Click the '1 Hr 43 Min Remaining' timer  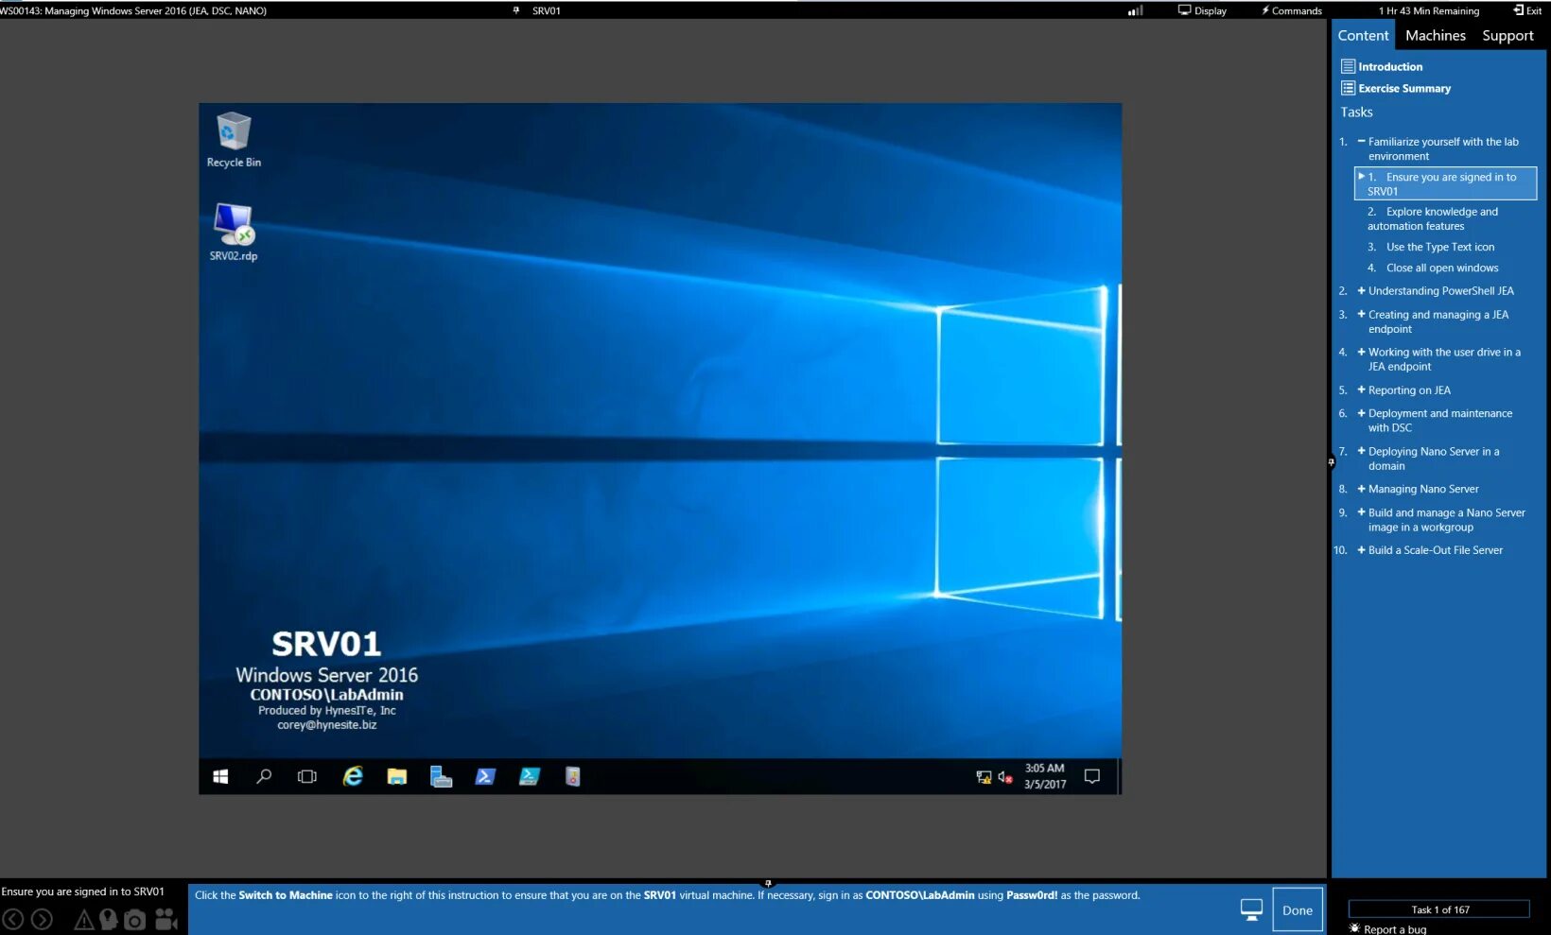(x=1428, y=10)
